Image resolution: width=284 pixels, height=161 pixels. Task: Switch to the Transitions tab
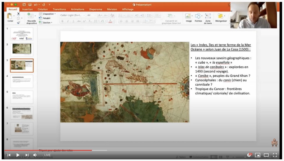pos(59,9)
